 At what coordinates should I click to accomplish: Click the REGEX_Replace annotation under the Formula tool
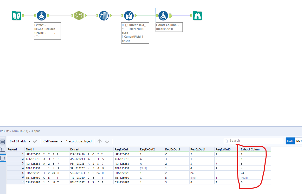47,31
